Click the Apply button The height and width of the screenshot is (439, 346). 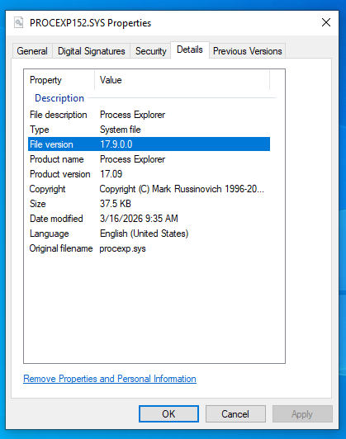tap(302, 413)
